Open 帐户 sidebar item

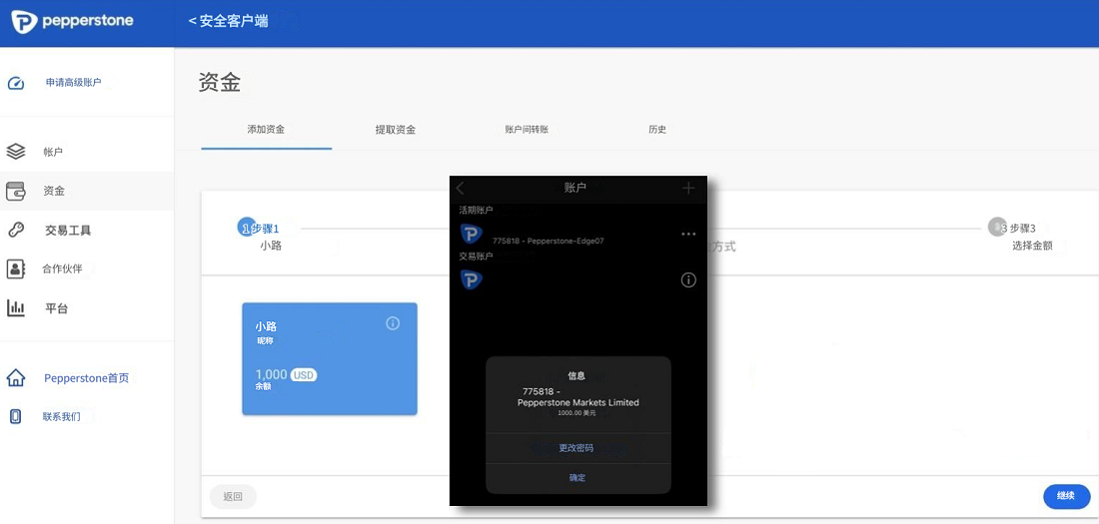(53, 152)
